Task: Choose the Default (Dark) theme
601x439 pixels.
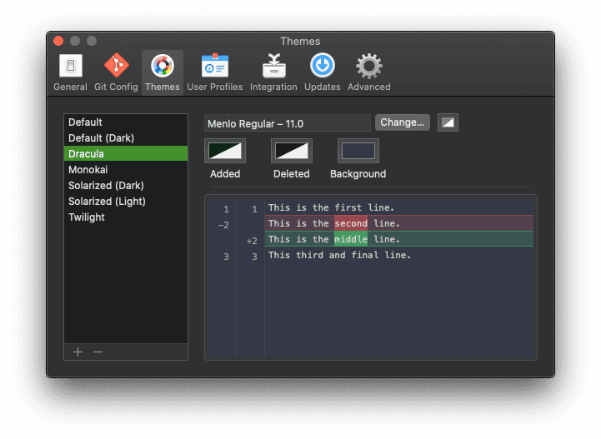Action: (101, 138)
